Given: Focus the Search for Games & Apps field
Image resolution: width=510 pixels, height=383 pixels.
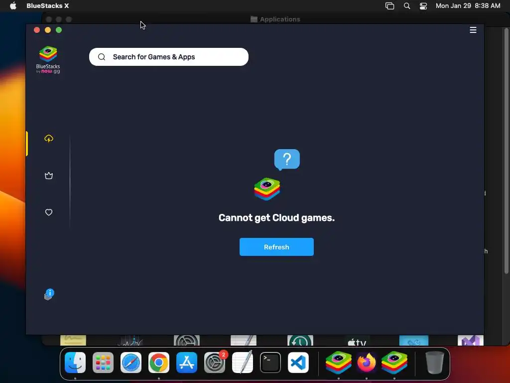Looking at the screenshot, I should click(168, 57).
